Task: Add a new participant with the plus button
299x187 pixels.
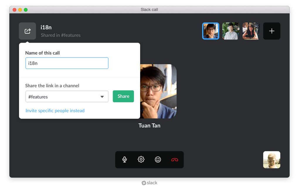Action: click(x=271, y=31)
